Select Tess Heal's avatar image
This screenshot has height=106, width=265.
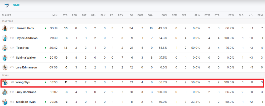(x=5, y=48)
